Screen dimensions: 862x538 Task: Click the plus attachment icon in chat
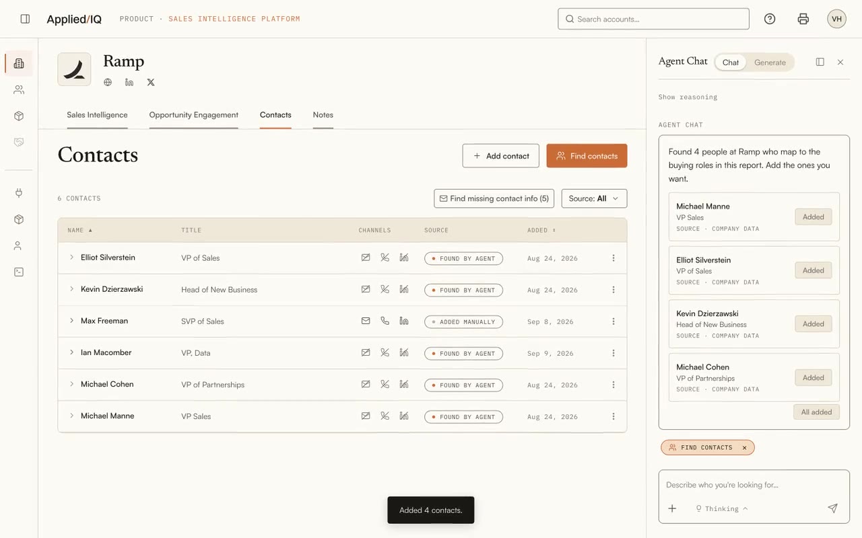(x=672, y=508)
